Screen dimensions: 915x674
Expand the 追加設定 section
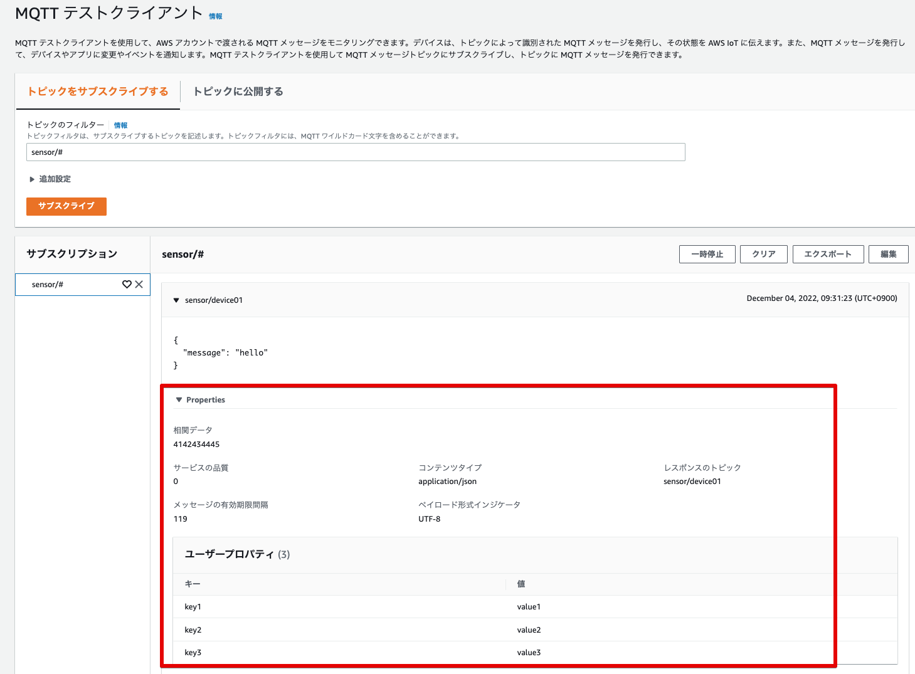55,179
